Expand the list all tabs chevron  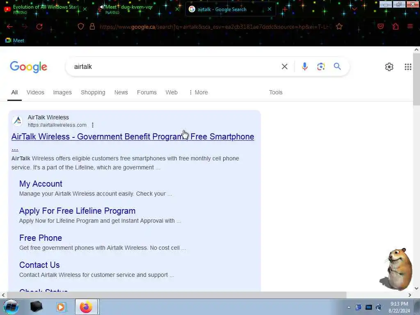(354, 9)
